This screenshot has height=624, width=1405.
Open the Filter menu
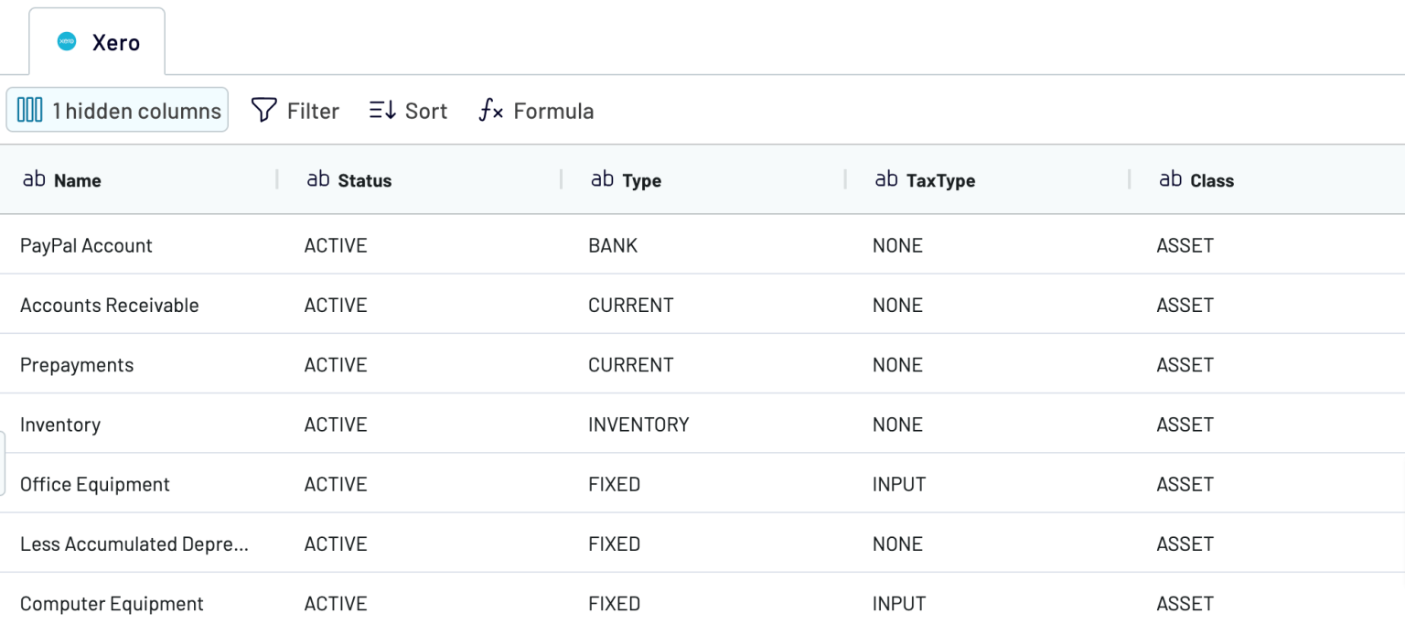(x=295, y=110)
